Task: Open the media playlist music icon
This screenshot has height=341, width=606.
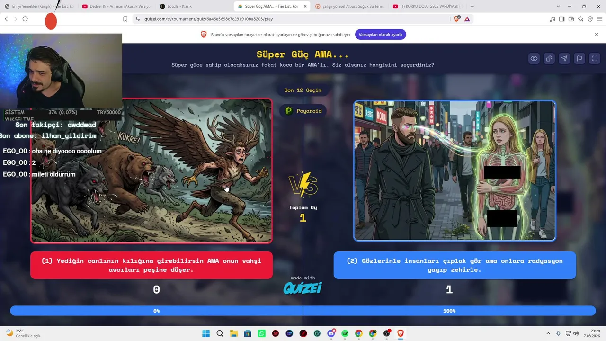Action: pos(552,19)
